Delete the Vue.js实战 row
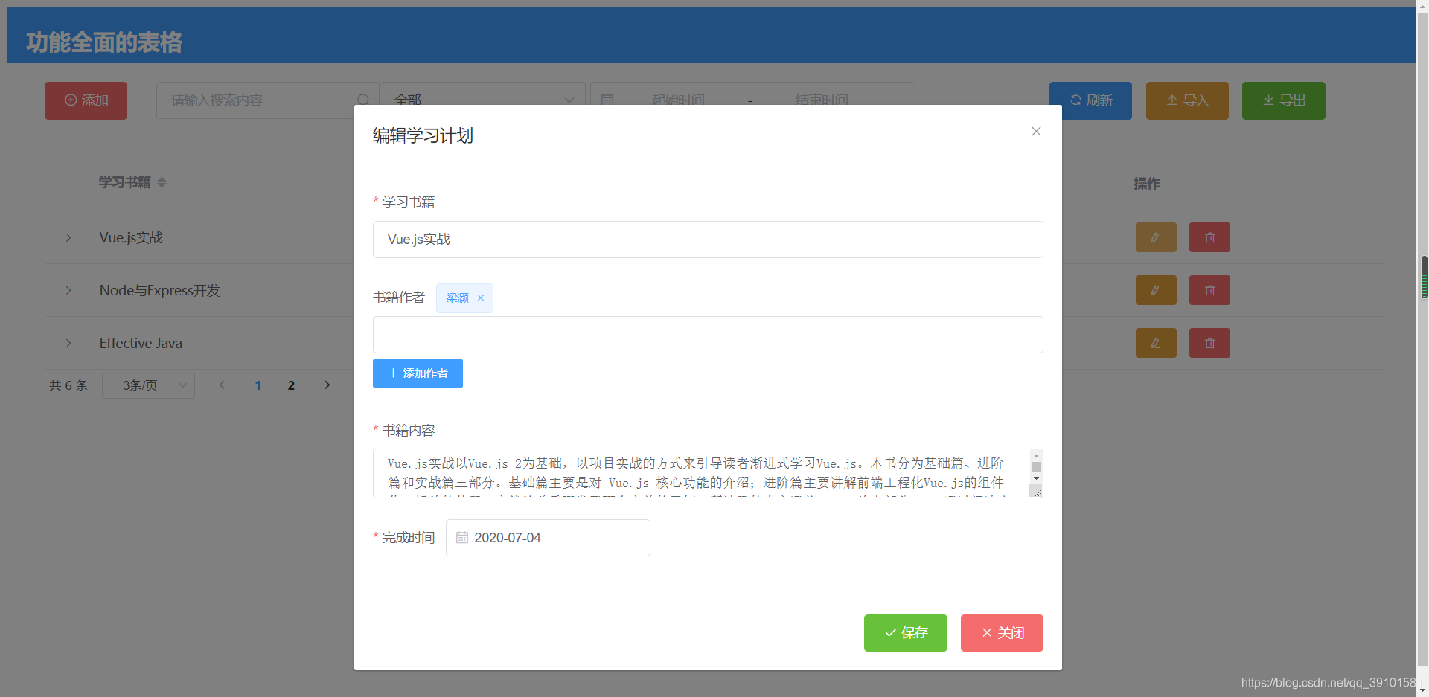 [1209, 238]
